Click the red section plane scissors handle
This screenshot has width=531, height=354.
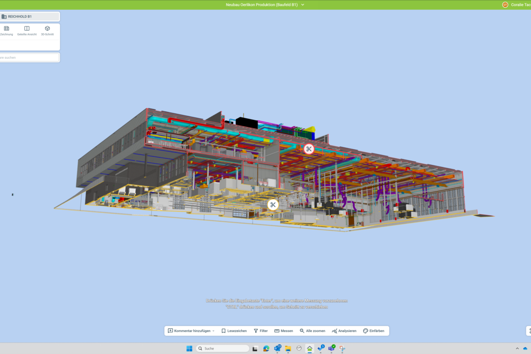pos(309,149)
